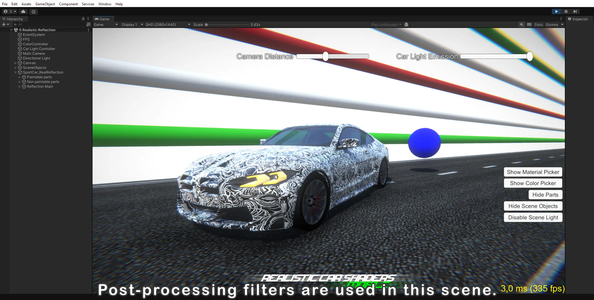Screen dimensions: 594x300
Task: Click the Show Color Picker button
Action: coord(533,183)
